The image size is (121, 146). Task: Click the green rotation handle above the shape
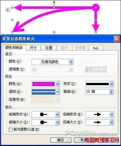coord(54,2)
